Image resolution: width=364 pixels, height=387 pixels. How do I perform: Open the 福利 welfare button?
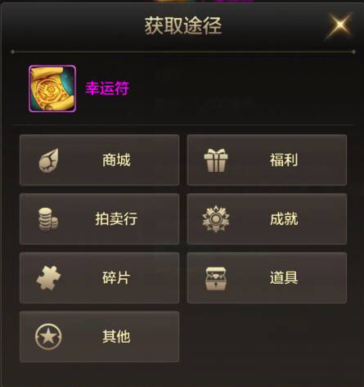pyautogui.click(x=267, y=160)
